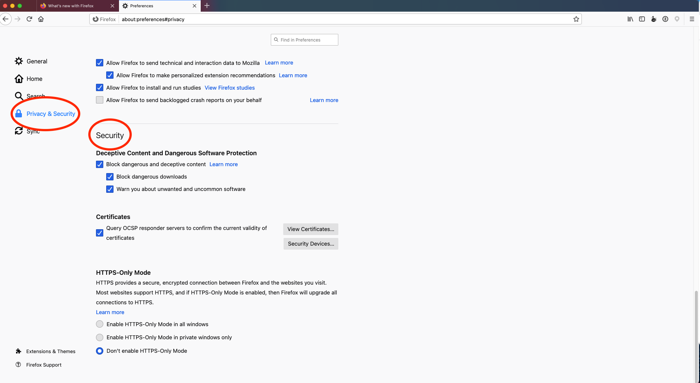
Task: Click the Extensions & Themes puzzle icon
Action: 18,351
